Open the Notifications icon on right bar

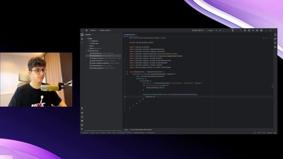tap(275, 34)
